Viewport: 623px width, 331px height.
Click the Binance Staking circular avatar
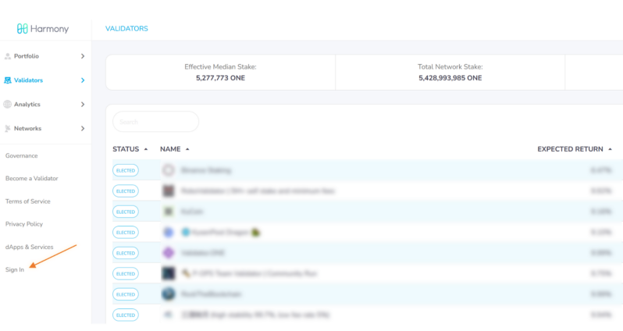(169, 170)
